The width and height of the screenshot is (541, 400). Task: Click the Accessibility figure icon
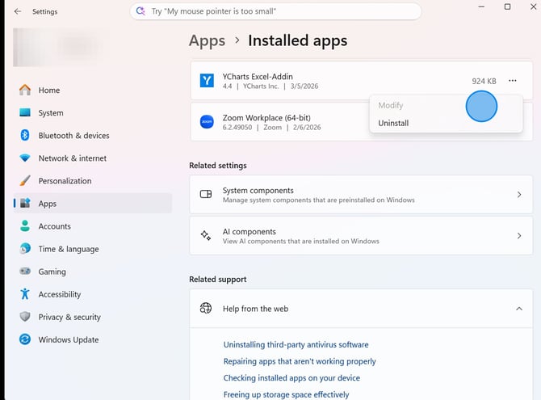pos(25,294)
